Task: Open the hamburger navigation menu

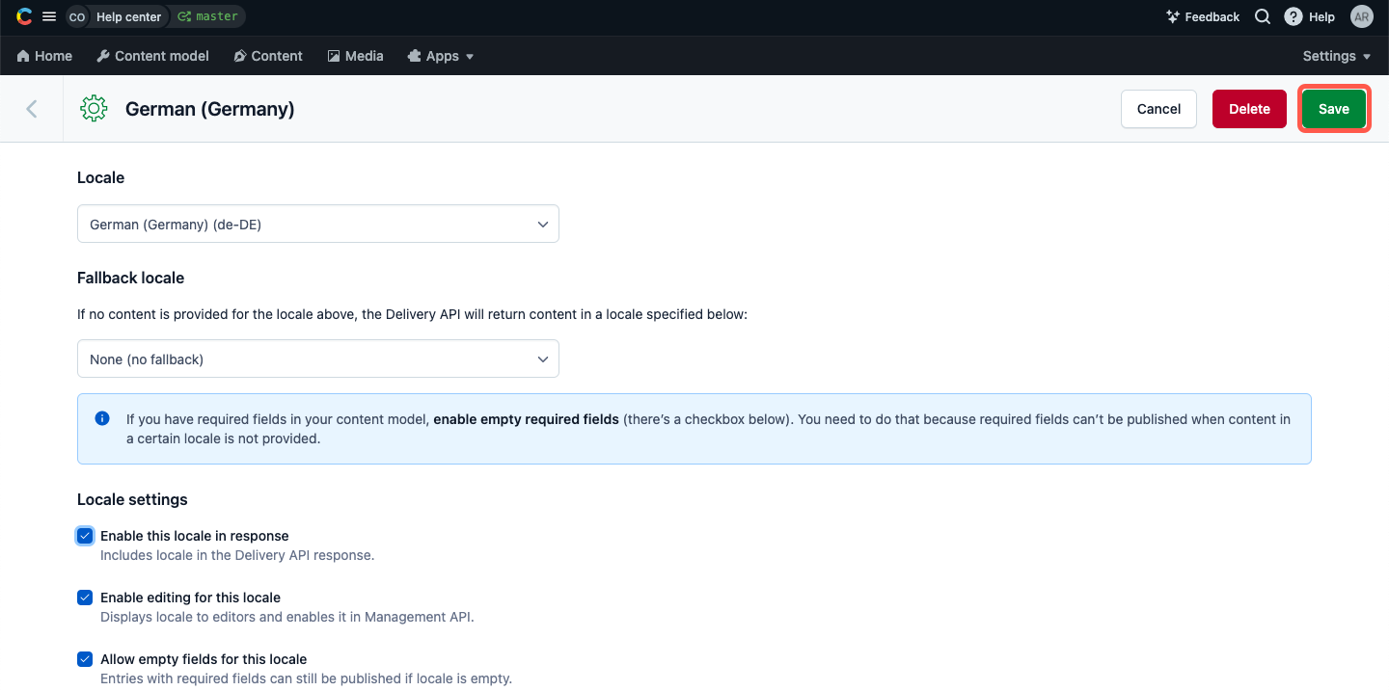Action: click(x=47, y=16)
